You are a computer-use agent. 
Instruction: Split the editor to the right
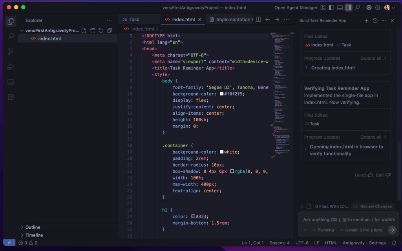pos(258,19)
